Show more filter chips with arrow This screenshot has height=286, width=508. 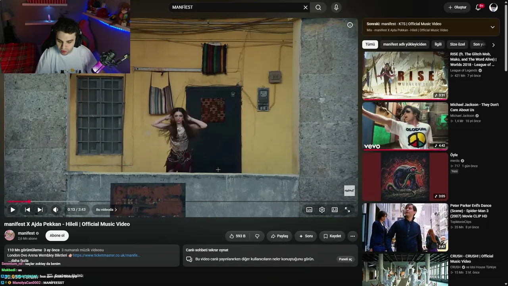tap(493, 45)
